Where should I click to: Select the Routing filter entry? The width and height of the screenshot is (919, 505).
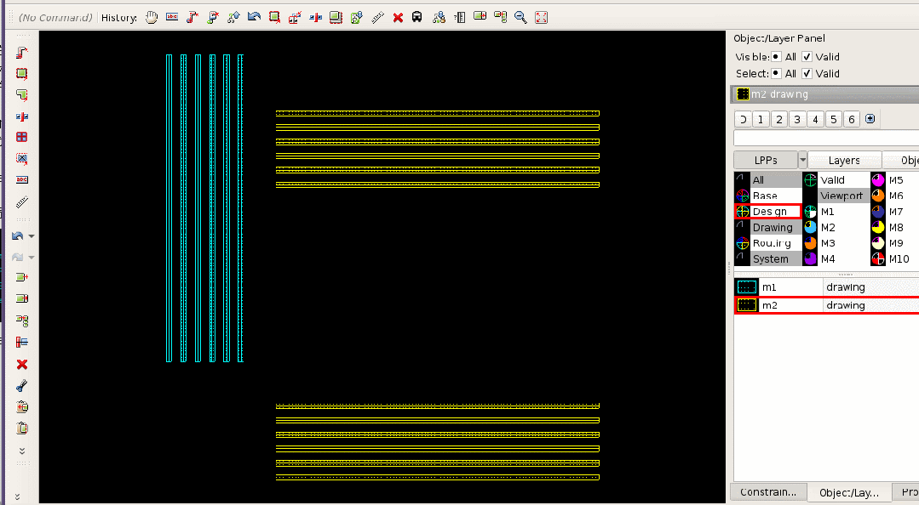tap(768, 243)
